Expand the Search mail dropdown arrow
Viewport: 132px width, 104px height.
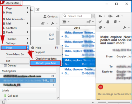93,16
